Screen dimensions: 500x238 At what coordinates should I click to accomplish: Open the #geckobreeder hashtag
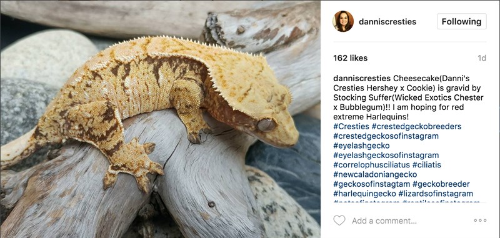441,184
